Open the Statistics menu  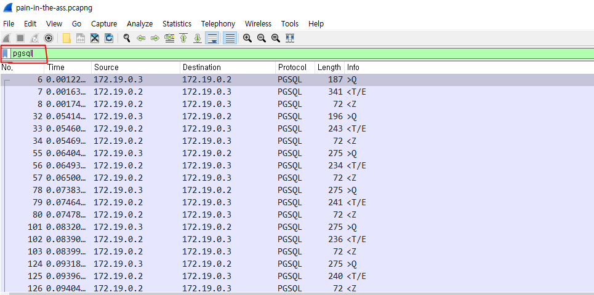tap(177, 24)
